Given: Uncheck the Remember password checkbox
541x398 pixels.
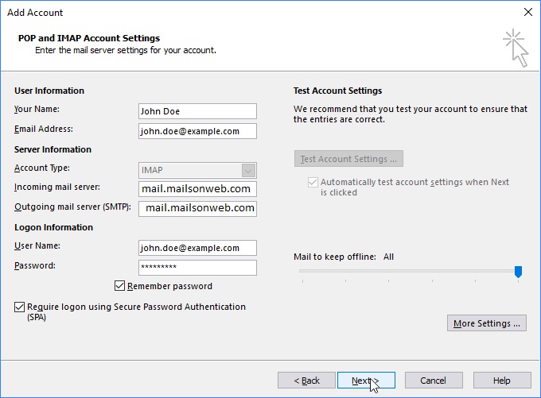Looking at the screenshot, I should click(120, 286).
